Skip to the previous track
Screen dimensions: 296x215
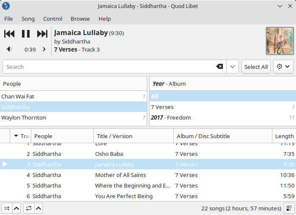click(x=9, y=34)
